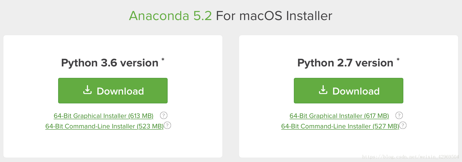The width and height of the screenshot is (462, 162).
Task: Select the Python 3.6 version heading
Action: pos(110,63)
